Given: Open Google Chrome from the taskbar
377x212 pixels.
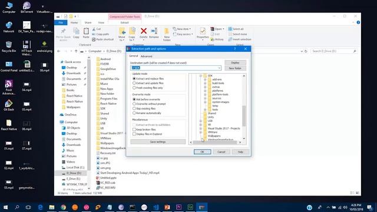Looking at the screenshot, I should pos(63,207).
